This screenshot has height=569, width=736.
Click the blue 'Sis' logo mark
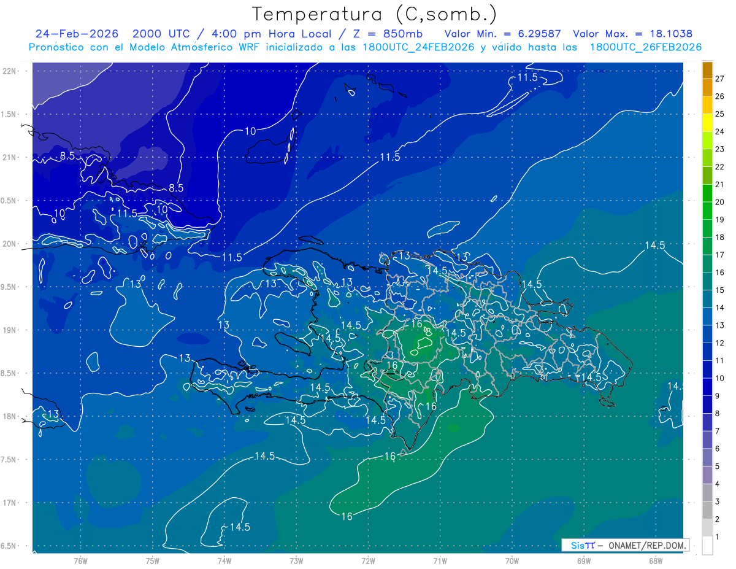[x=578, y=545]
